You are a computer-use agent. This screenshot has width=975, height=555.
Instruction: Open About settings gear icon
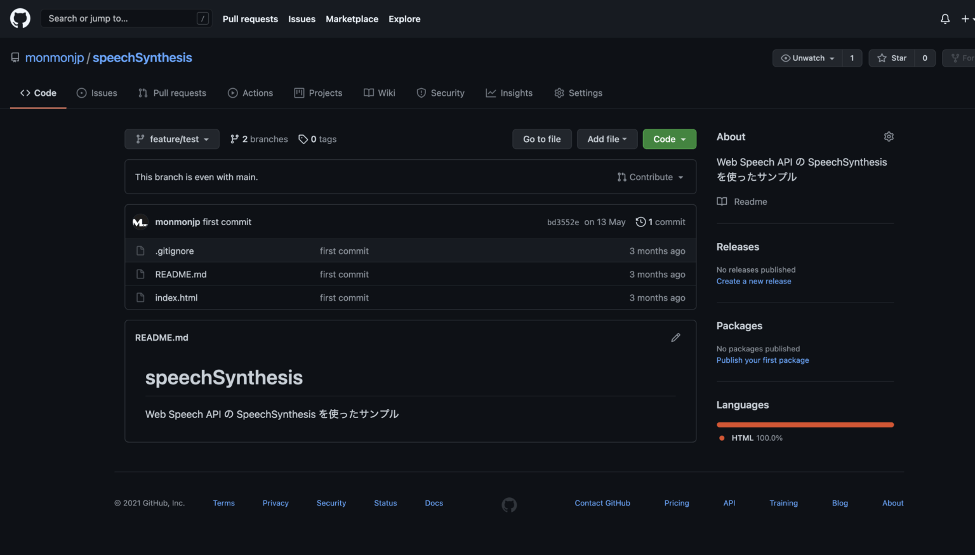tap(889, 136)
